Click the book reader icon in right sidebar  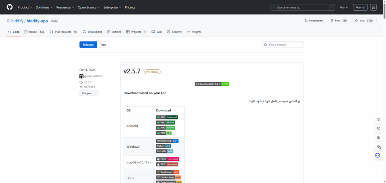point(378,120)
